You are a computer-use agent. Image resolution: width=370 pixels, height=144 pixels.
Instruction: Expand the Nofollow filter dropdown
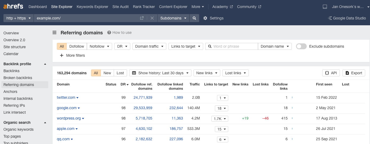[99, 46]
